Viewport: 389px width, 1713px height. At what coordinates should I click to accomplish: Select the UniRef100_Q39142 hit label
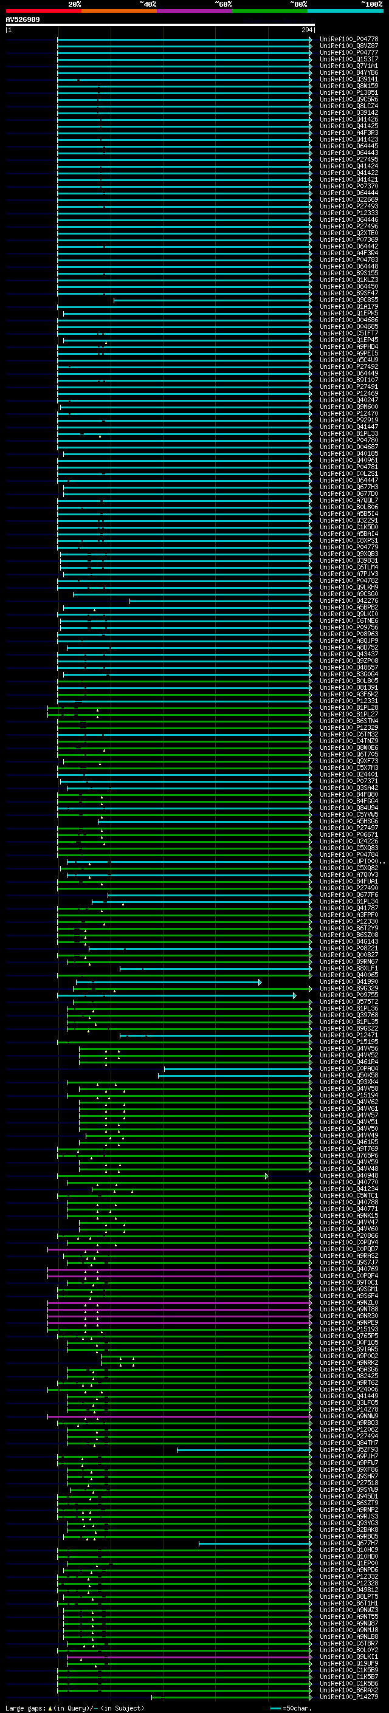point(349,112)
